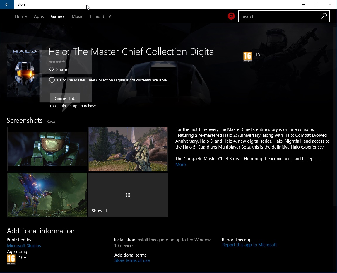The image size is (337, 273).
Task: Click the info icon beside availability notice
Action: tap(52, 80)
